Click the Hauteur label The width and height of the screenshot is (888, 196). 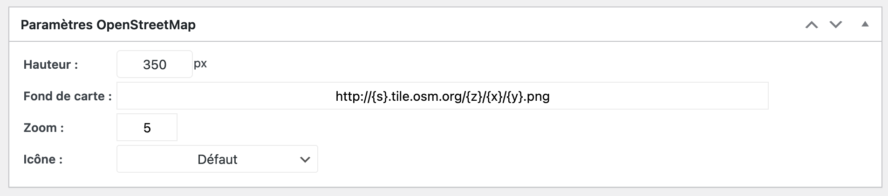coord(51,65)
